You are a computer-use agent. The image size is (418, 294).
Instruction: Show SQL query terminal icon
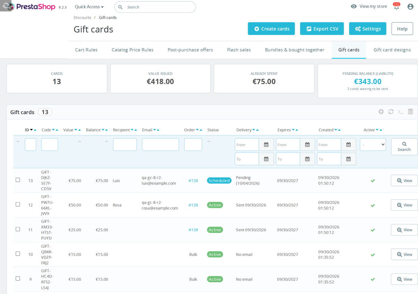pos(401,112)
